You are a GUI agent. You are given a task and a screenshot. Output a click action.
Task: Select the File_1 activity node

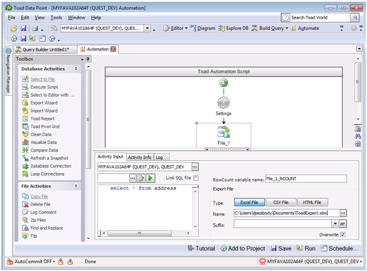[223, 135]
